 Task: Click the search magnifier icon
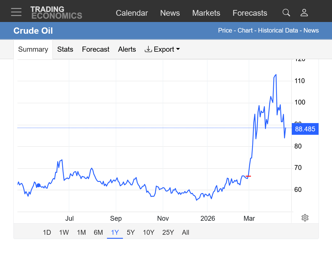pos(286,13)
